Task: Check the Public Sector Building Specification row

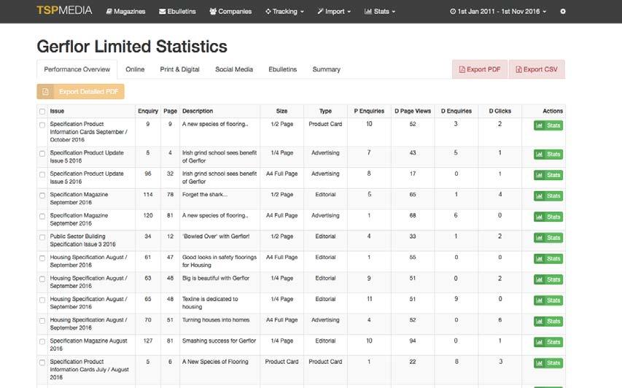Action: 42,237
